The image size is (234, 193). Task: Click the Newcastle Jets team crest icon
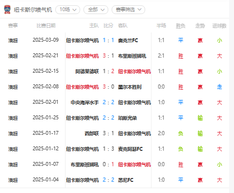pyautogui.click(x=7, y=10)
